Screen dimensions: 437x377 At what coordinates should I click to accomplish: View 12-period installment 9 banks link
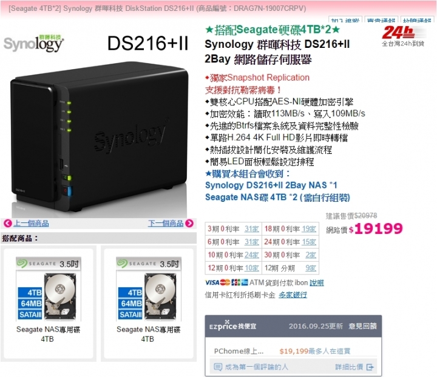[311, 269]
